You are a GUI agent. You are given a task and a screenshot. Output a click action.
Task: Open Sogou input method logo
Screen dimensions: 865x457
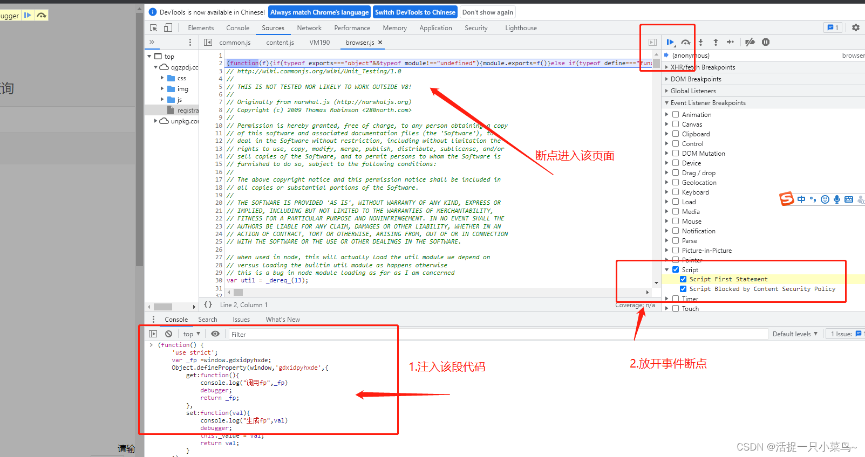[787, 199]
